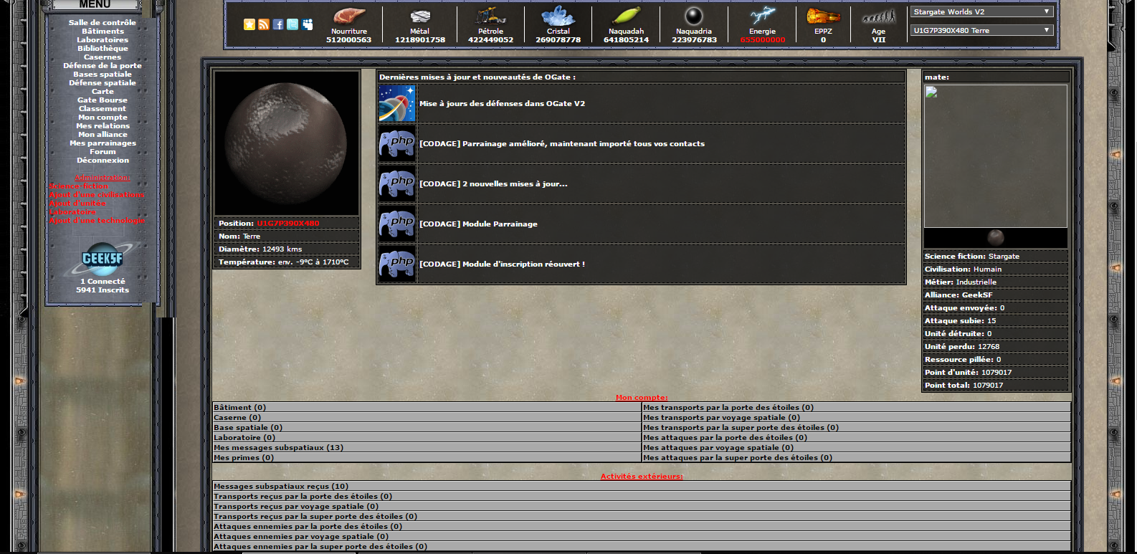The width and height of the screenshot is (1137, 554).
Task: Click the red position U1G7P390X480 link
Action: [x=288, y=223]
